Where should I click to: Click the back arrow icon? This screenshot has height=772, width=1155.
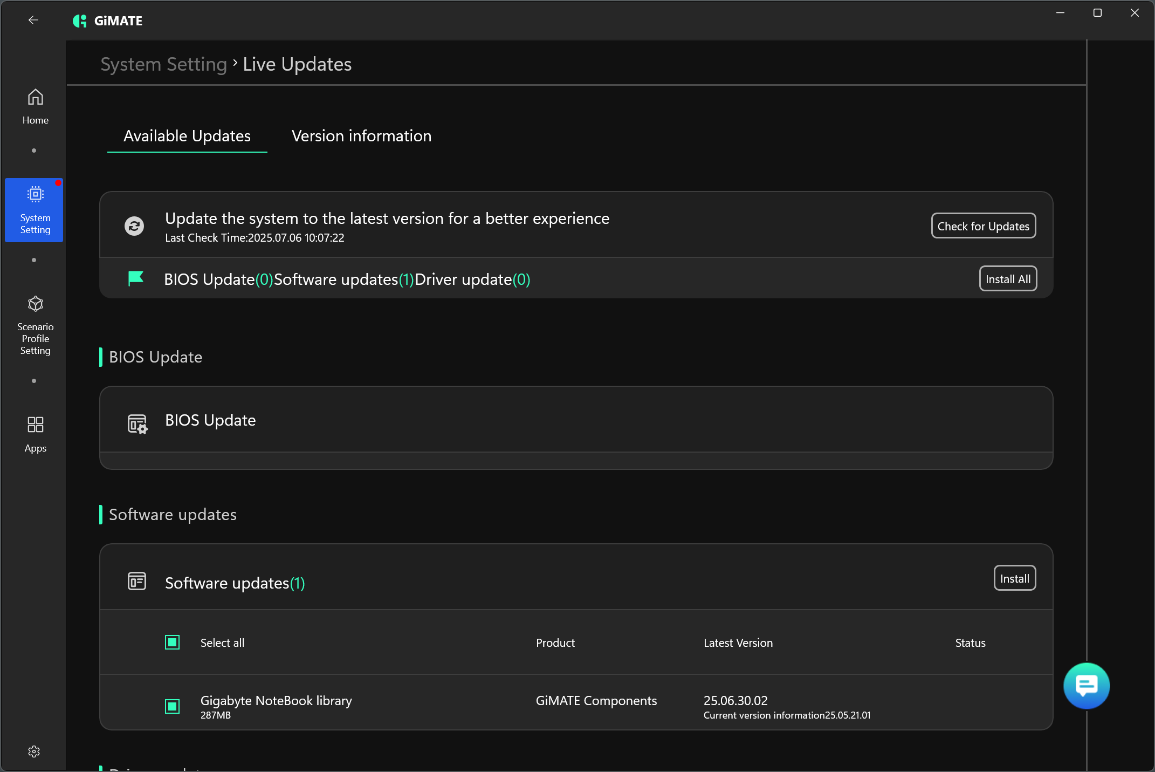click(x=33, y=20)
